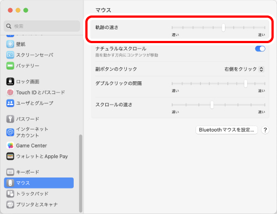Select トラックパッド in the sidebar
Viewport: 277px width, 214px height.
[x=39, y=194]
